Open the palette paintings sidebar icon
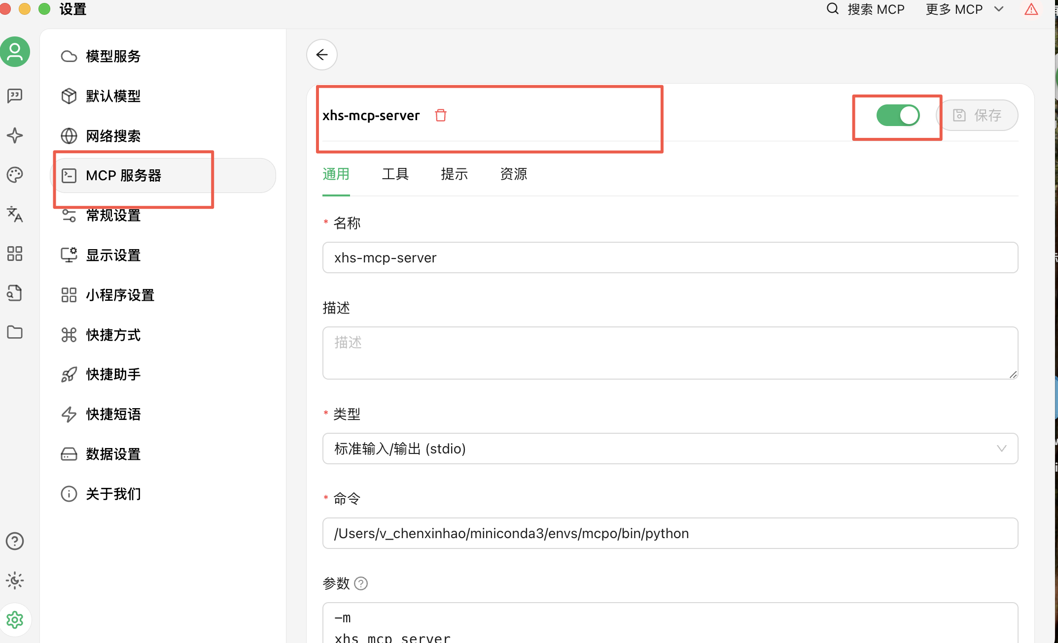Image resolution: width=1058 pixels, height=643 pixels. click(x=15, y=175)
